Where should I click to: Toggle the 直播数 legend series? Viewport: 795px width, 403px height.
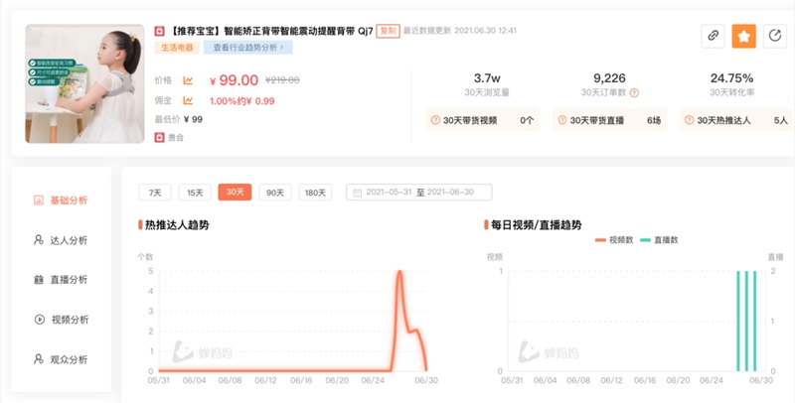coord(661,240)
